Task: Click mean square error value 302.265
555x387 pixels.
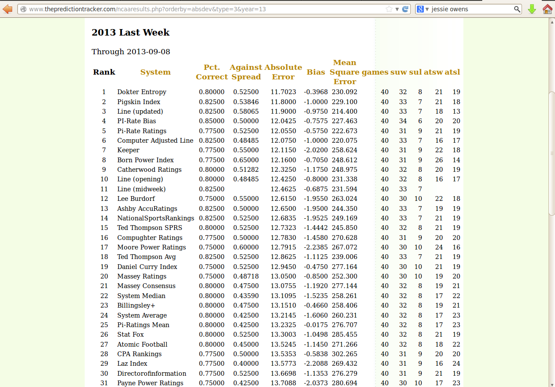Action: (345, 354)
